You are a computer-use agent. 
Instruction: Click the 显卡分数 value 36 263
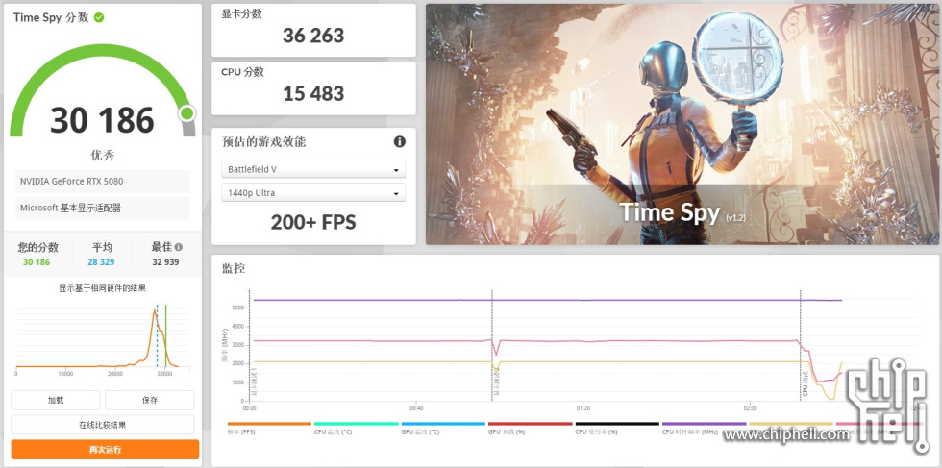[x=313, y=36]
